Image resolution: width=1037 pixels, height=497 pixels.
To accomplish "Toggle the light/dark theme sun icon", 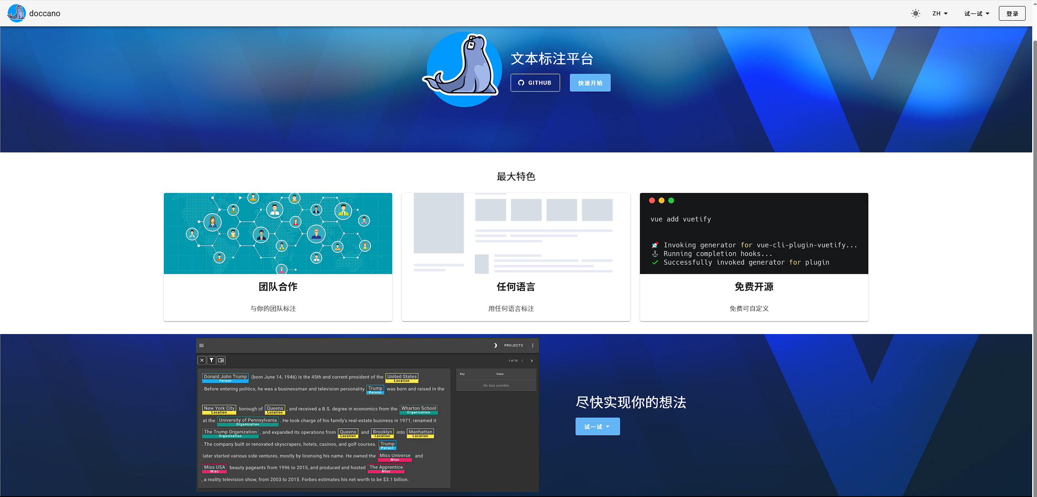I will point(915,13).
